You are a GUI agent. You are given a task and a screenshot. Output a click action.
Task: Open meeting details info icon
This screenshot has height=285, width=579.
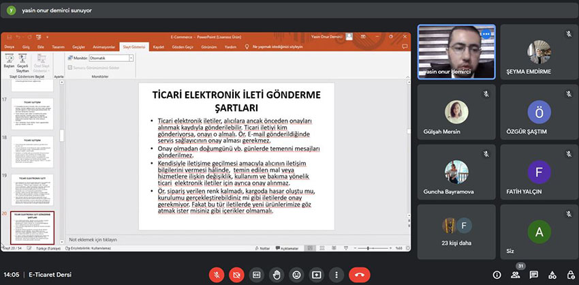(497, 275)
